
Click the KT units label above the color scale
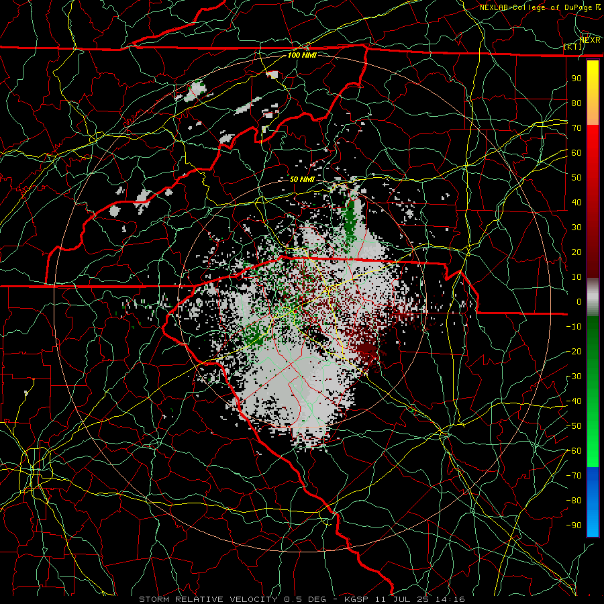tap(573, 46)
